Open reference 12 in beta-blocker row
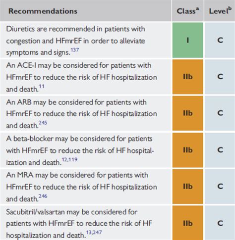 (64, 159)
